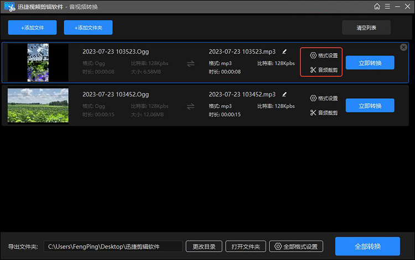Viewport: 415px width, 260px height.
Task: Open 音频裁剪 for 103452.mp3
Action: click(x=324, y=113)
